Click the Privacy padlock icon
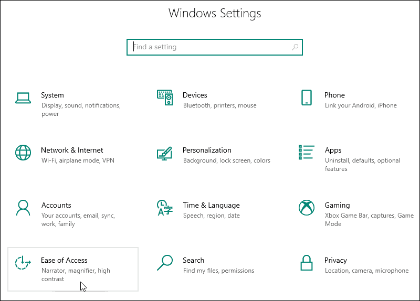Screen dimensions: 420x301 pos(307,263)
